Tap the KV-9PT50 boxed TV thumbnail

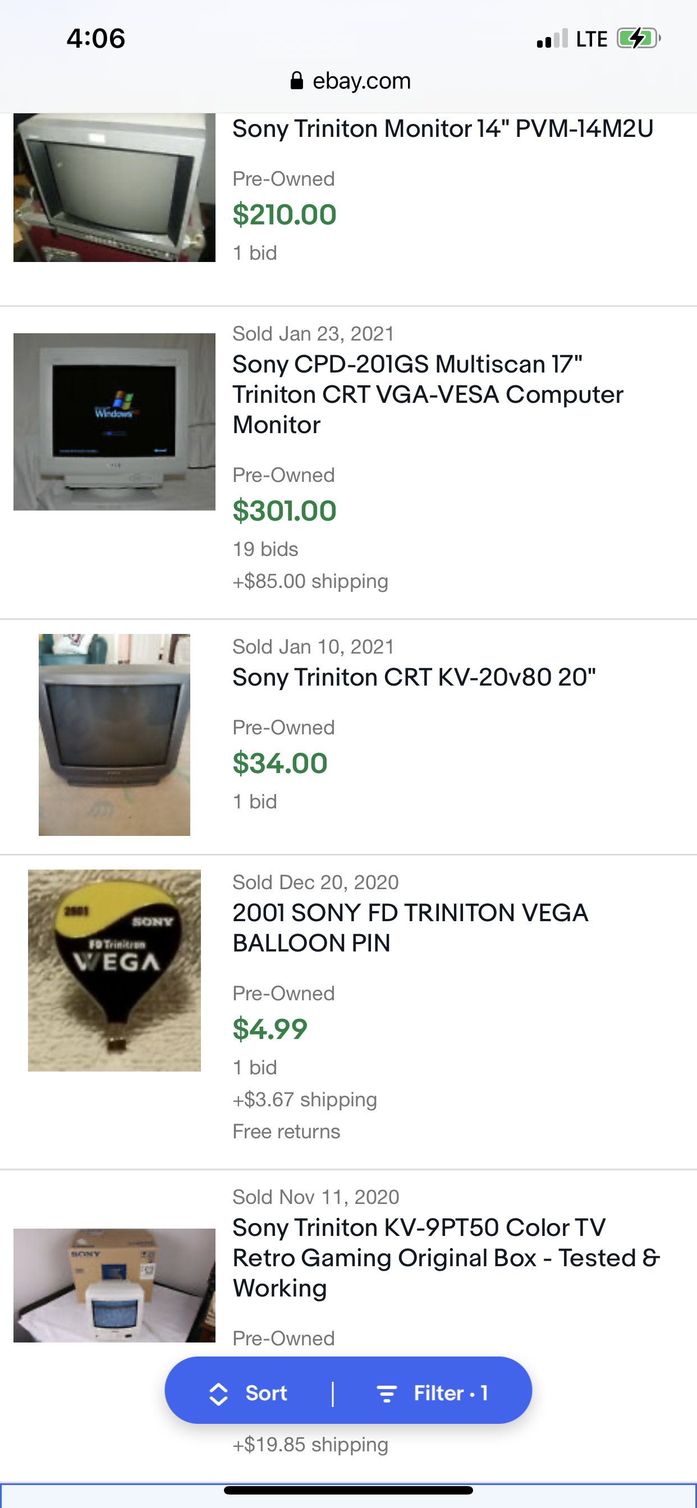(114, 1285)
